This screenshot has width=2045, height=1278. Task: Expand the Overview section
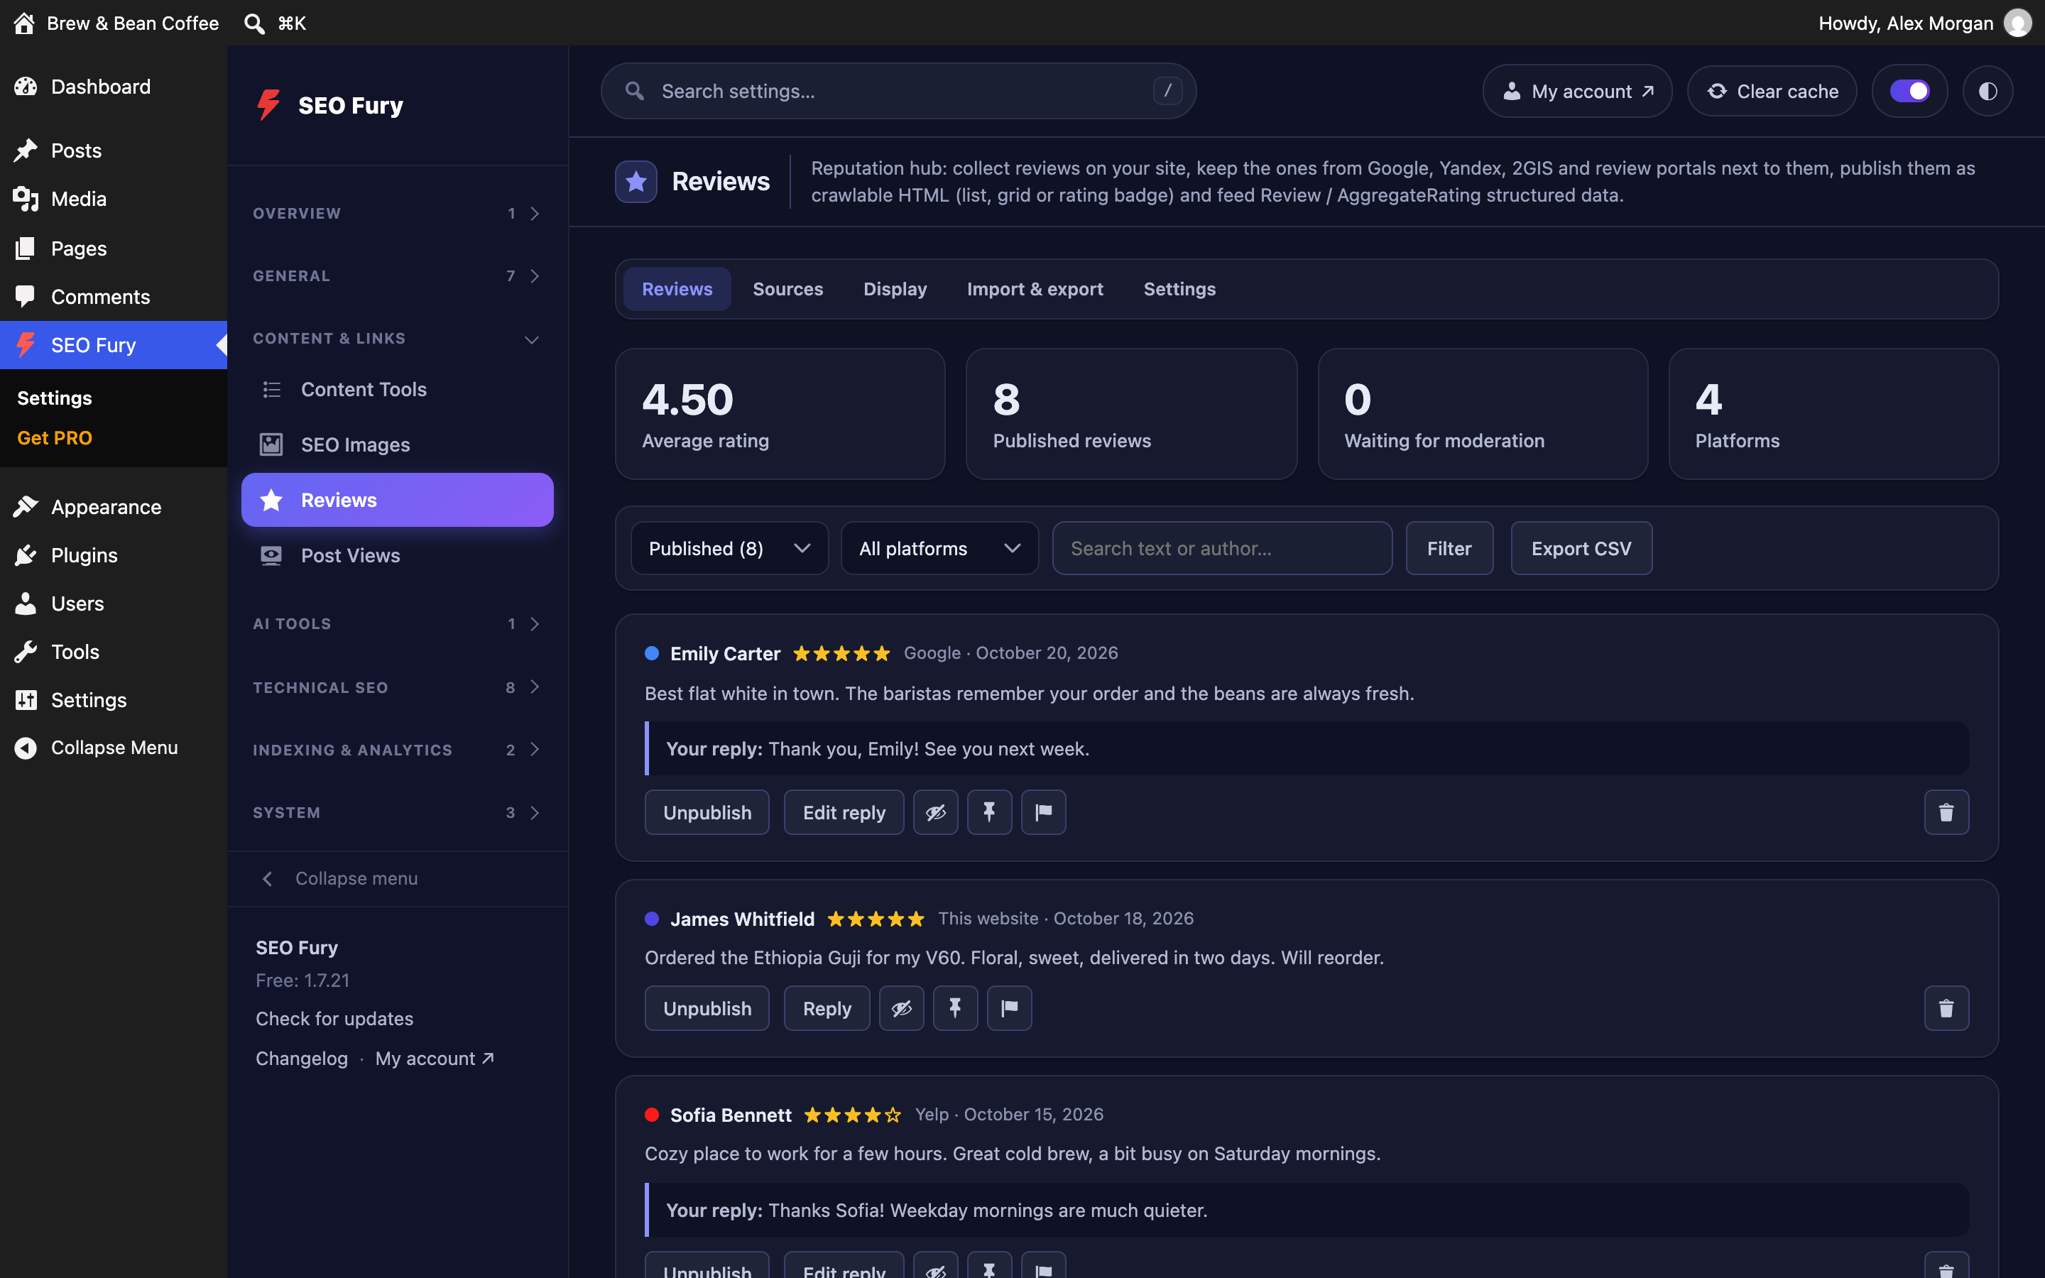pyautogui.click(x=397, y=214)
